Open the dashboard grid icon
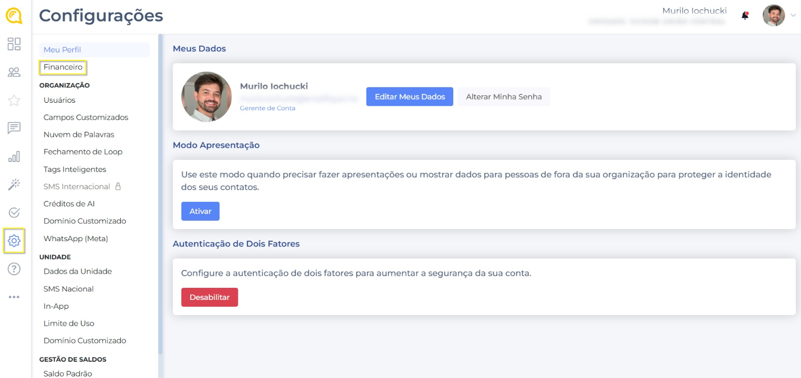This screenshot has height=378, width=801. click(x=14, y=44)
